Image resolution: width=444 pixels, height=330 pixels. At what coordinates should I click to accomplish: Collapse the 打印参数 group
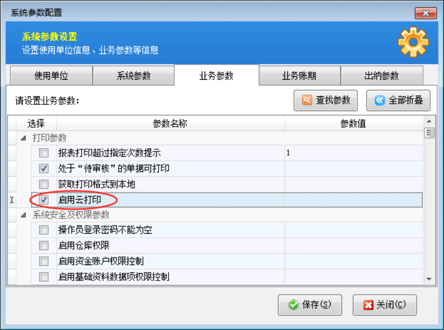click(x=23, y=138)
